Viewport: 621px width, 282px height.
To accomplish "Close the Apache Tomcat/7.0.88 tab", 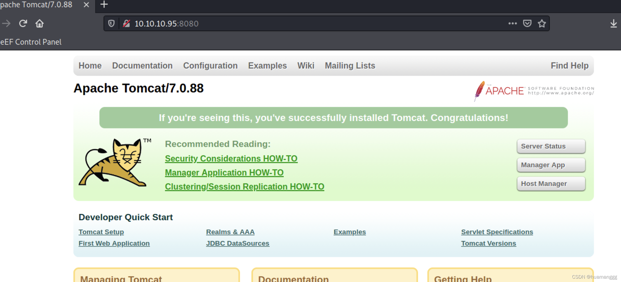I will tap(86, 5).
